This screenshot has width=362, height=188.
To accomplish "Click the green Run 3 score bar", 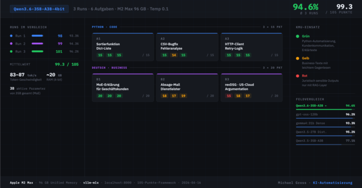I will (37, 52).
